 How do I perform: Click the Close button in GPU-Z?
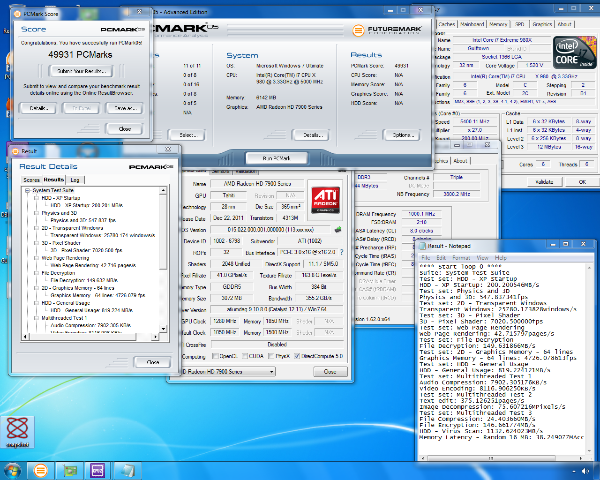pos(330,372)
